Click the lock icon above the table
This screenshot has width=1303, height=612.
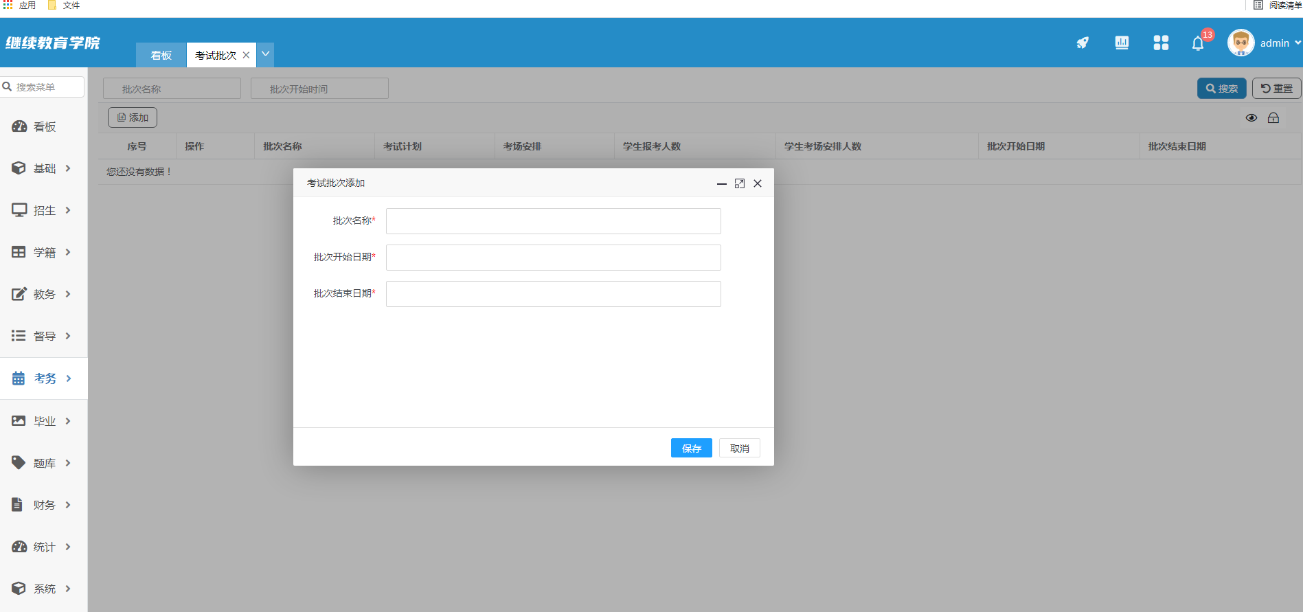tap(1273, 118)
